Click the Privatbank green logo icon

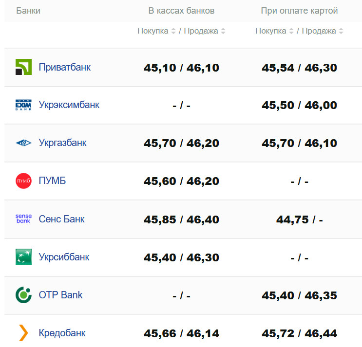point(23,67)
